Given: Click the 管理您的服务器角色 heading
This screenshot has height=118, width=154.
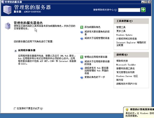Looking at the screenshot, I should click(x=28, y=23).
